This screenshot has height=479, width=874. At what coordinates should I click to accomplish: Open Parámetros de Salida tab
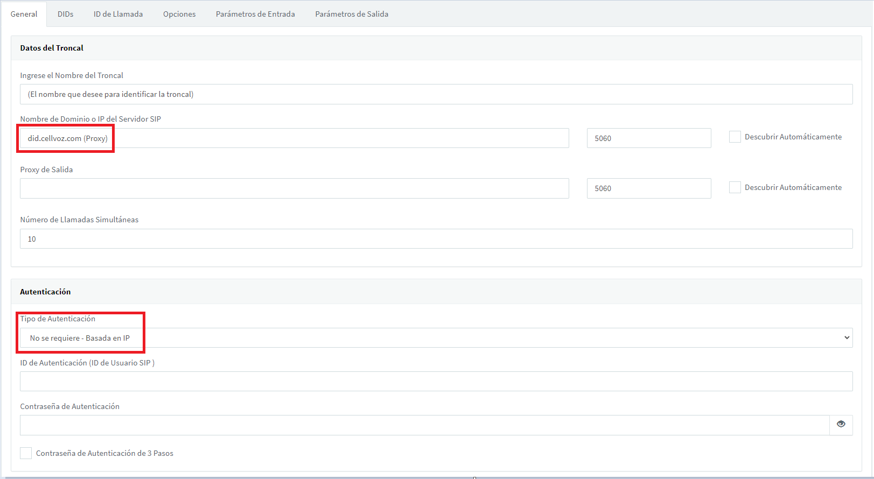pos(352,14)
